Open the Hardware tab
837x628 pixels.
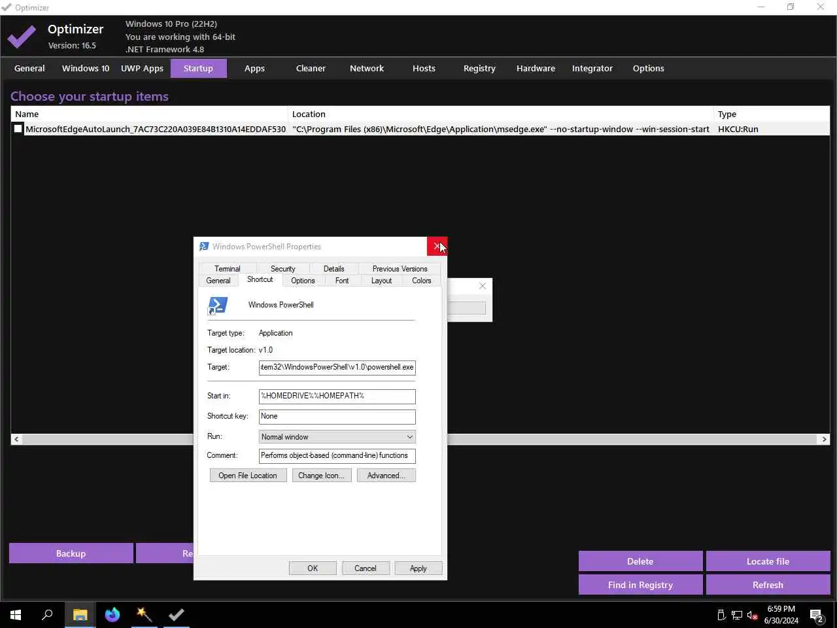click(x=536, y=68)
